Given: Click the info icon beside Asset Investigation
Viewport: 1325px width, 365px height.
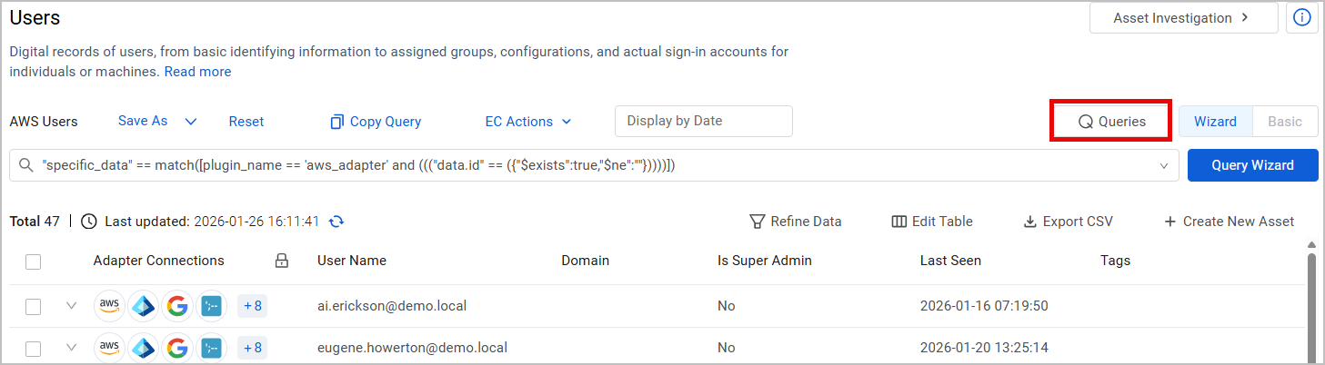Looking at the screenshot, I should point(1301,18).
